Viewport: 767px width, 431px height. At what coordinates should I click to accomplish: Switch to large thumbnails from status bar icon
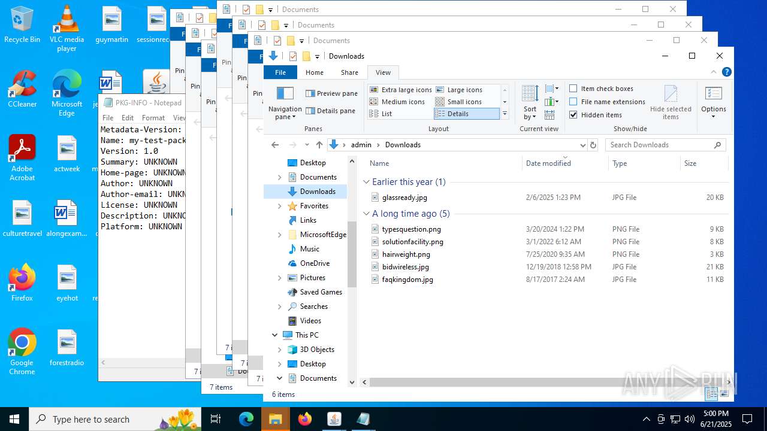point(724,394)
